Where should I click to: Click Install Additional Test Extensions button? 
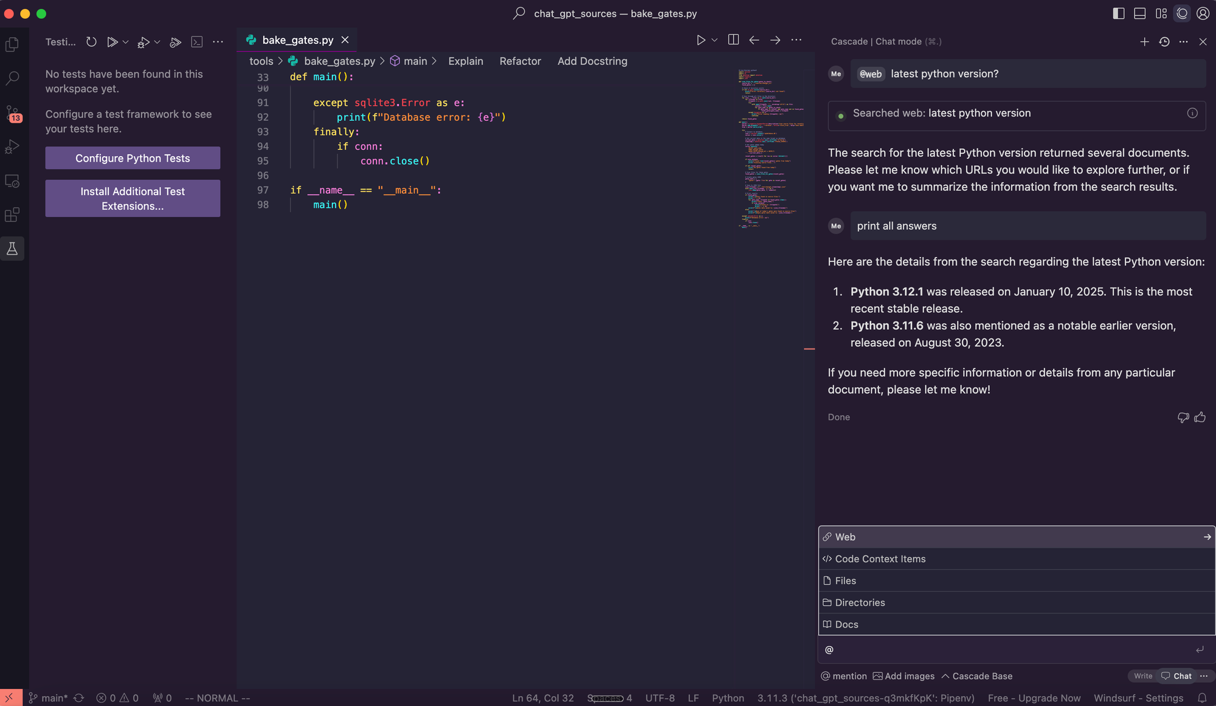coord(133,199)
